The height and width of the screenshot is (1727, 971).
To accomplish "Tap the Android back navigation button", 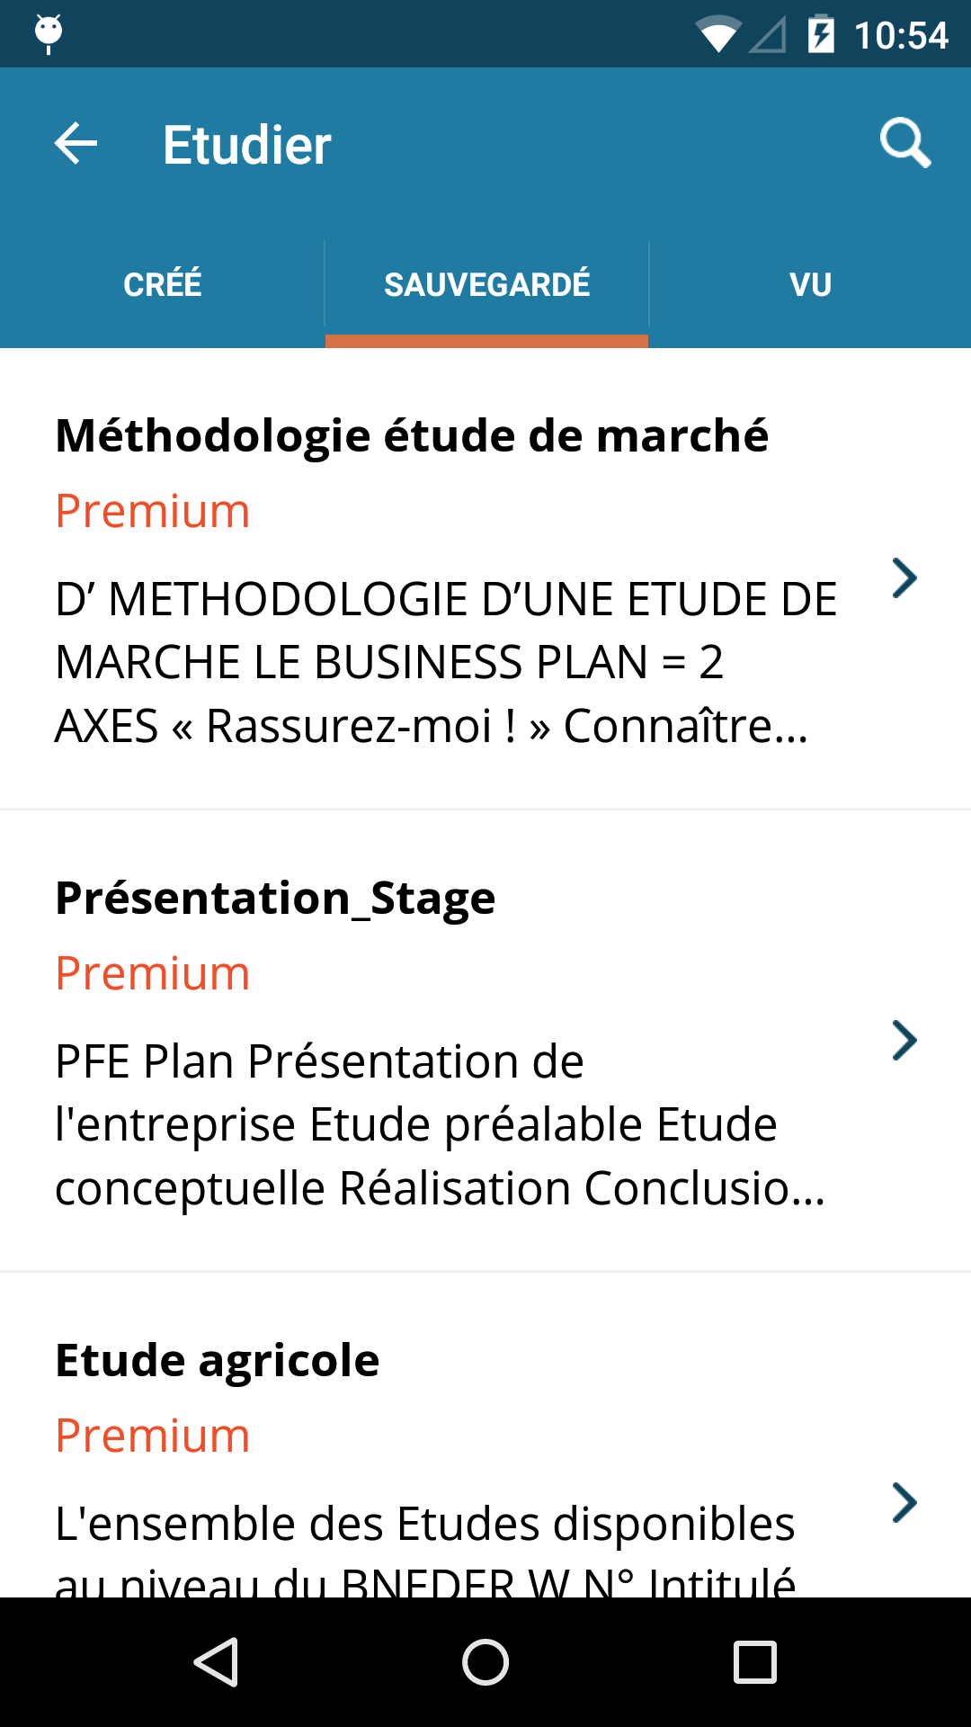I will [216, 1661].
